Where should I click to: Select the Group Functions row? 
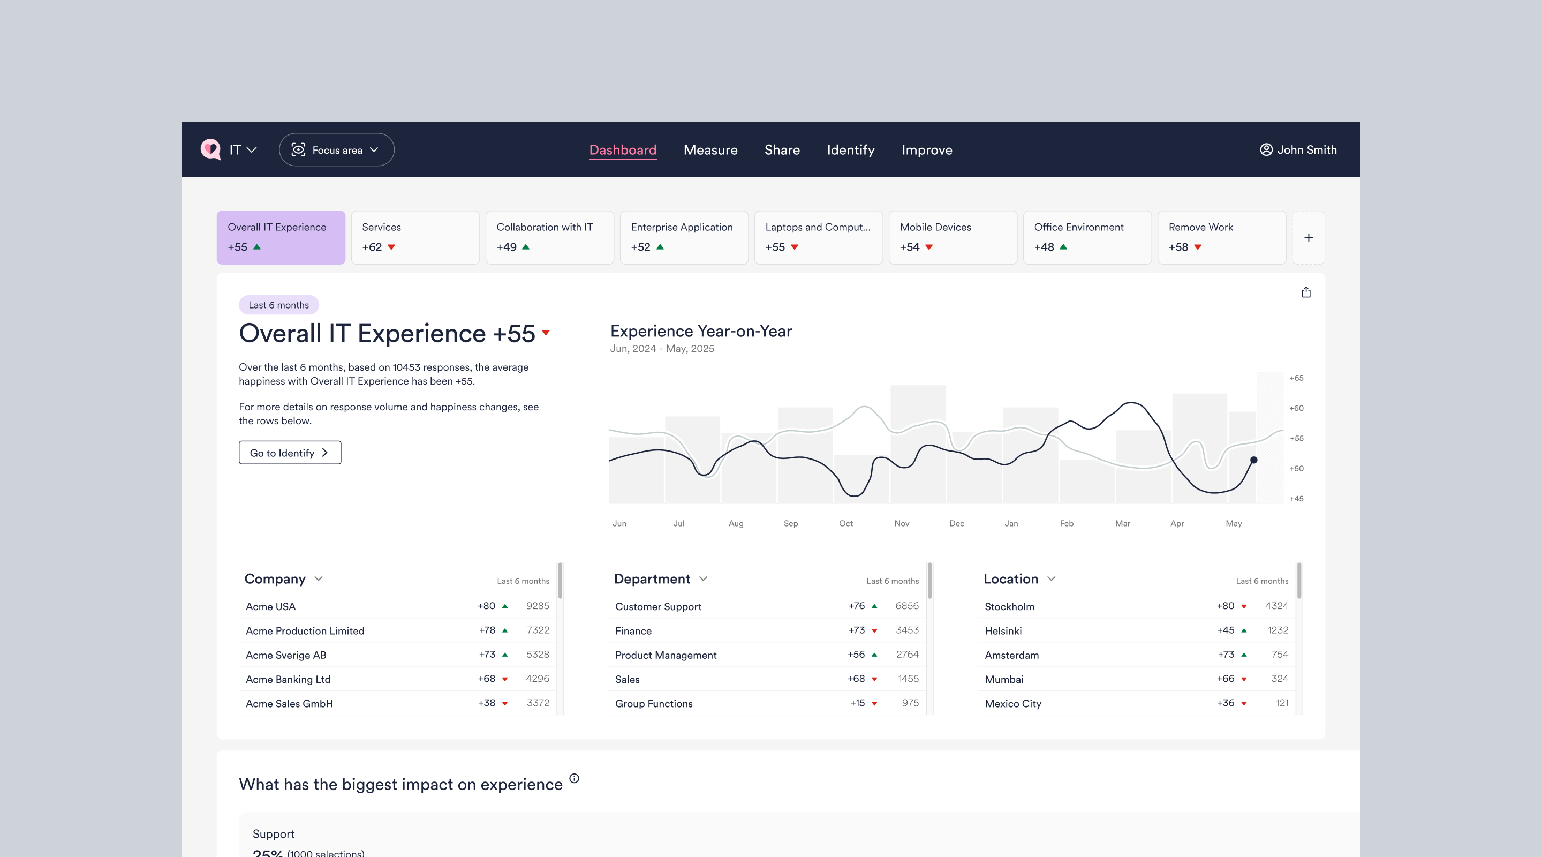coord(767,703)
